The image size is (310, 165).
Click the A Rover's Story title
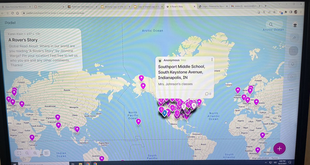[x=23, y=40]
